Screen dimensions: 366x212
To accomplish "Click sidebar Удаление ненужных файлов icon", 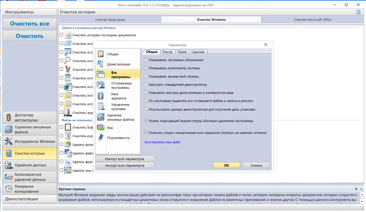I will (x=9, y=129).
